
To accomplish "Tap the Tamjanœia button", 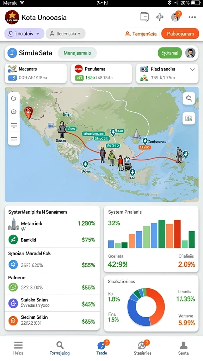I will 140,34.
